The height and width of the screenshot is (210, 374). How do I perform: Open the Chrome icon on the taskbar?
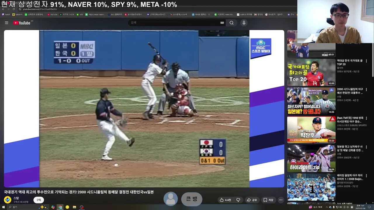coord(60,207)
